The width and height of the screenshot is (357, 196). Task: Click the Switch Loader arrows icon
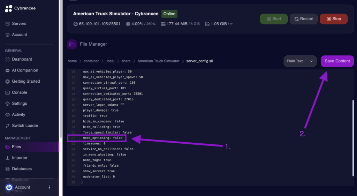tap(8, 126)
